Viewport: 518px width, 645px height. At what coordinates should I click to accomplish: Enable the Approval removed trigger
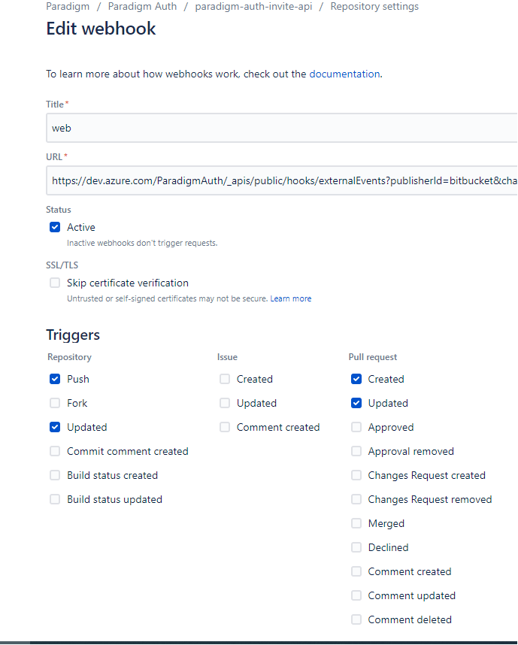coord(356,451)
